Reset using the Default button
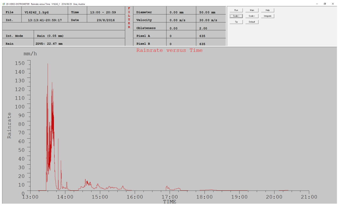This screenshot has height=206, width=339. tap(252, 22)
